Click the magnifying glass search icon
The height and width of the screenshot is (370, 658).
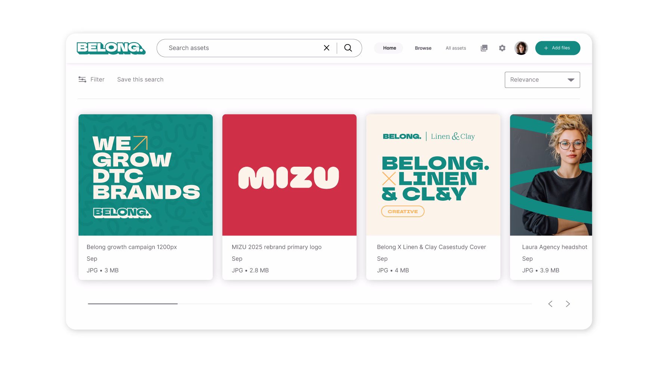pyautogui.click(x=348, y=48)
